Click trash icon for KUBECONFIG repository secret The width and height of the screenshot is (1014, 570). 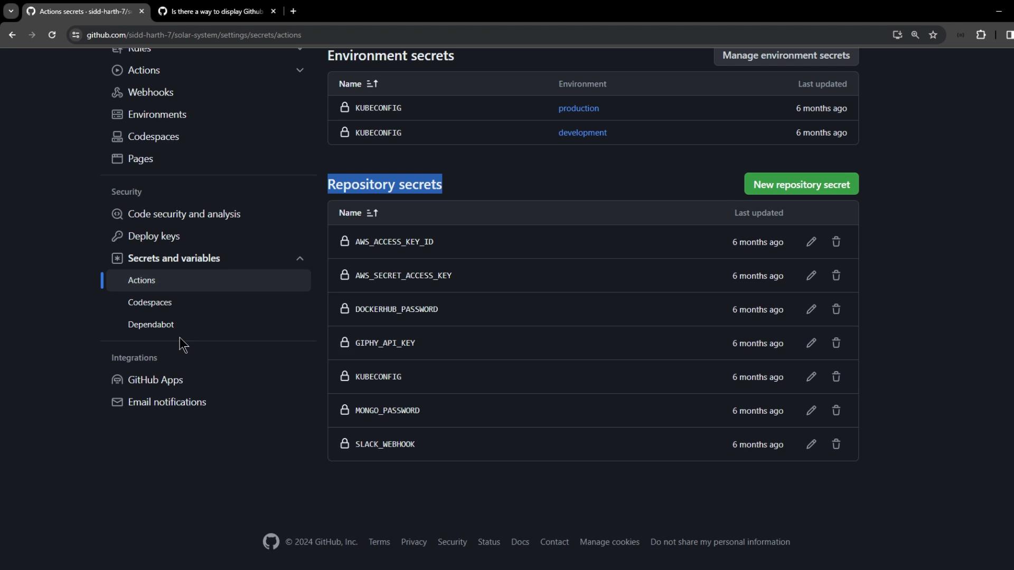coord(836,377)
